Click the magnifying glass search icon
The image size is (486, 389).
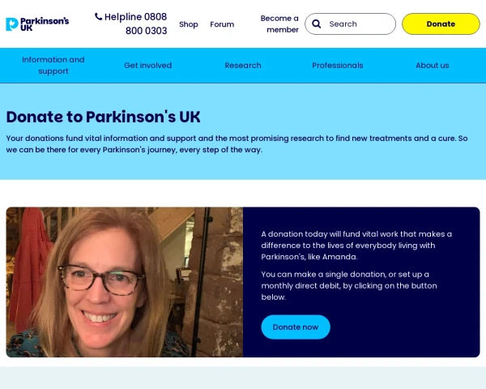316,24
